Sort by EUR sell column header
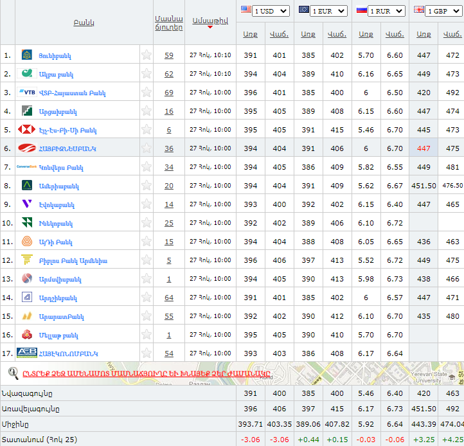Screen dimensions: 464x446 click(x=337, y=34)
